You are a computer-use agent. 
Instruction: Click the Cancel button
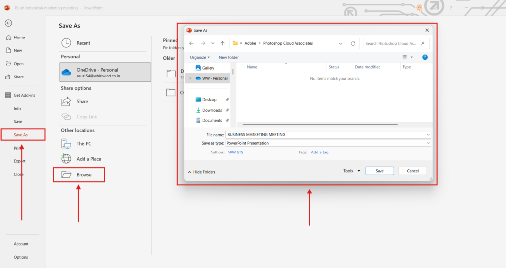tap(412, 171)
